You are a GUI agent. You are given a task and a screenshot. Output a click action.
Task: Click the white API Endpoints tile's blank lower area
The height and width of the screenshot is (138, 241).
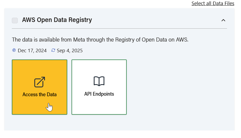[x=99, y=107]
